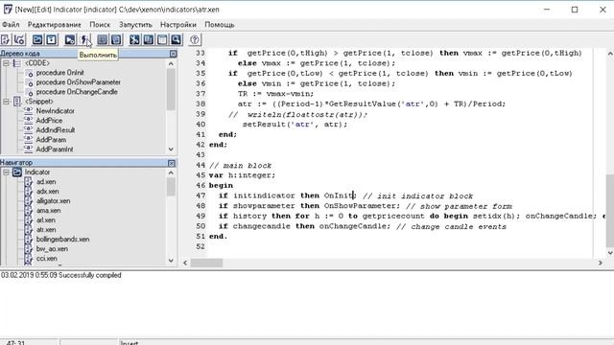Click the application icon in title bar
The image size is (614, 345).
point(8,9)
